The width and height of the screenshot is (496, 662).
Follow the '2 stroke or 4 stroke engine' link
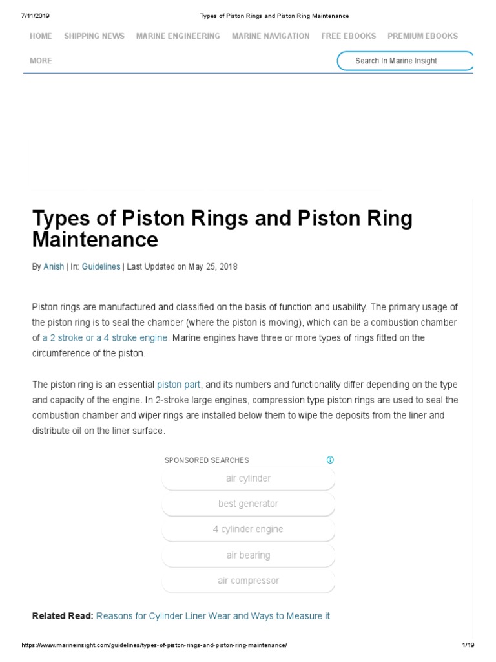click(x=105, y=337)
